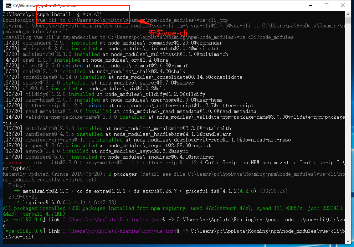The height and width of the screenshot is (247, 354).
Task: Click the '[19/20]' async line
Action: click(96, 151)
